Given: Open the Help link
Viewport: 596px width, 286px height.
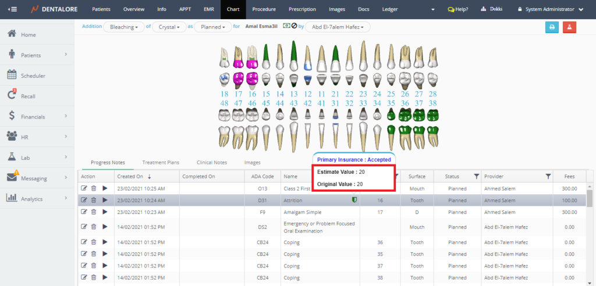Looking at the screenshot, I should (x=459, y=9).
